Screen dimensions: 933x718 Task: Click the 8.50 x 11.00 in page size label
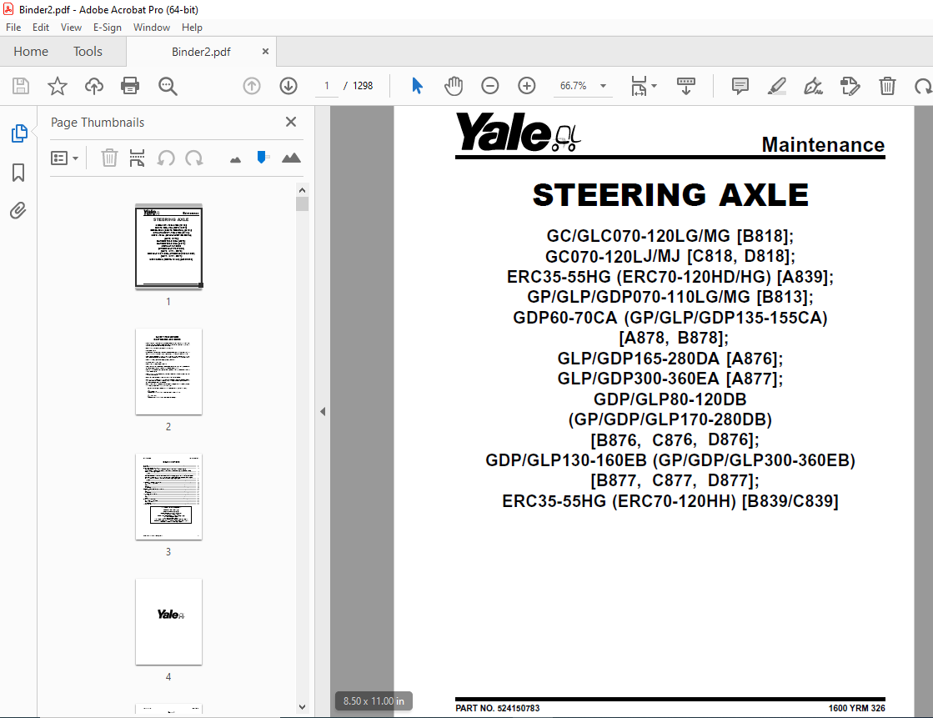[x=374, y=701]
